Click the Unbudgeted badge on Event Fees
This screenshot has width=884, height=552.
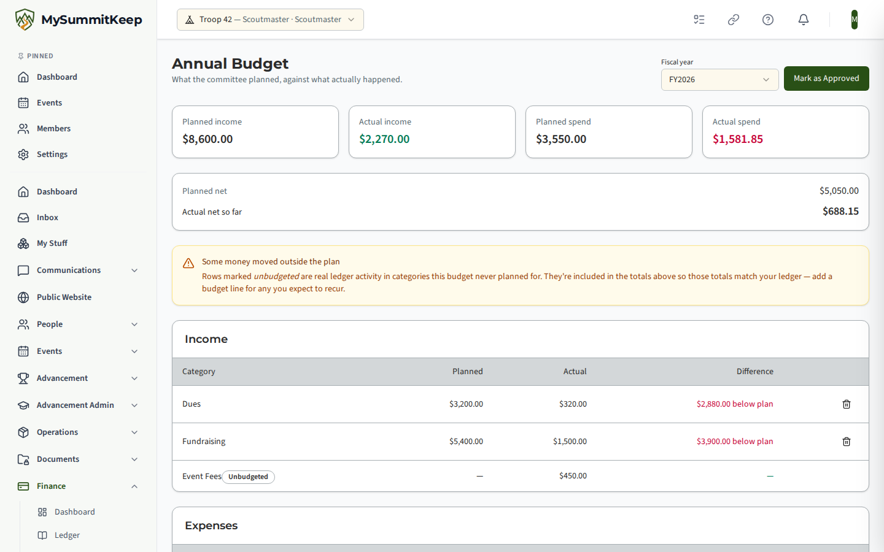click(248, 477)
